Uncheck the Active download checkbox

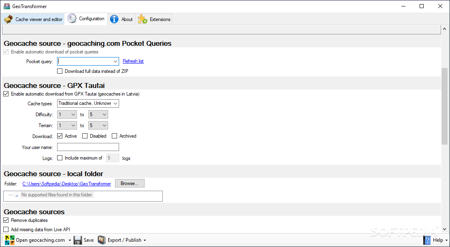tap(60, 136)
